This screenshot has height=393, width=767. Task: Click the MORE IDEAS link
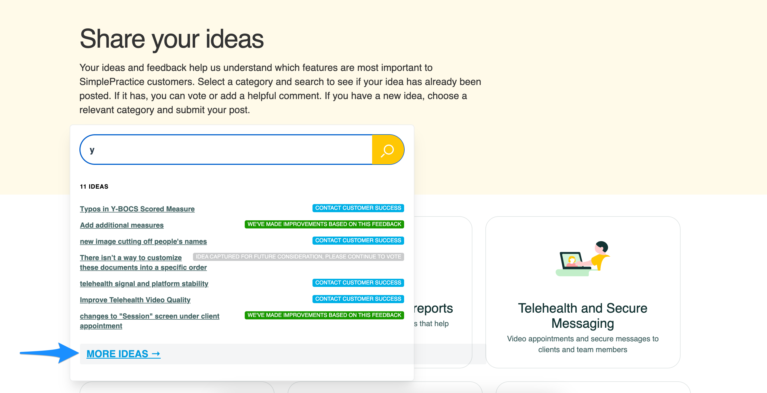(x=124, y=354)
